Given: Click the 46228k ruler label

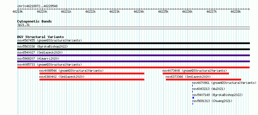Looking at the screenshot, I should pyautogui.click(x=236, y=12).
